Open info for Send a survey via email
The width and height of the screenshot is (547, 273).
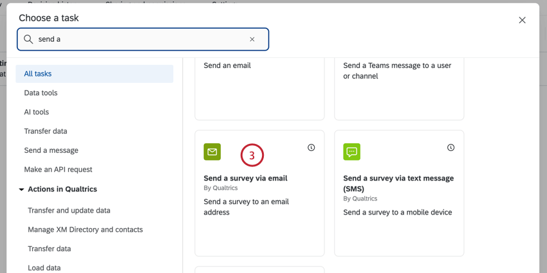[311, 148]
